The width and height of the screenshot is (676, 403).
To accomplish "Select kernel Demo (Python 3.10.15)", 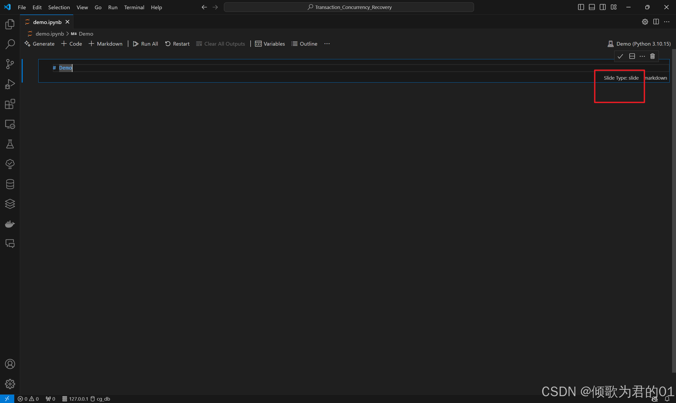I will [639, 44].
